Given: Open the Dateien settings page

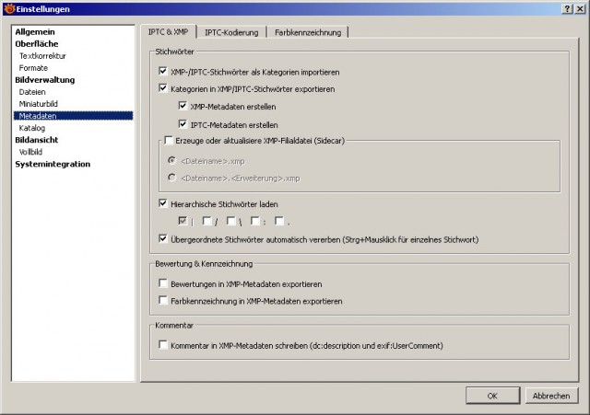Looking at the screenshot, I should pyautogui.click(x=32, y=92).
